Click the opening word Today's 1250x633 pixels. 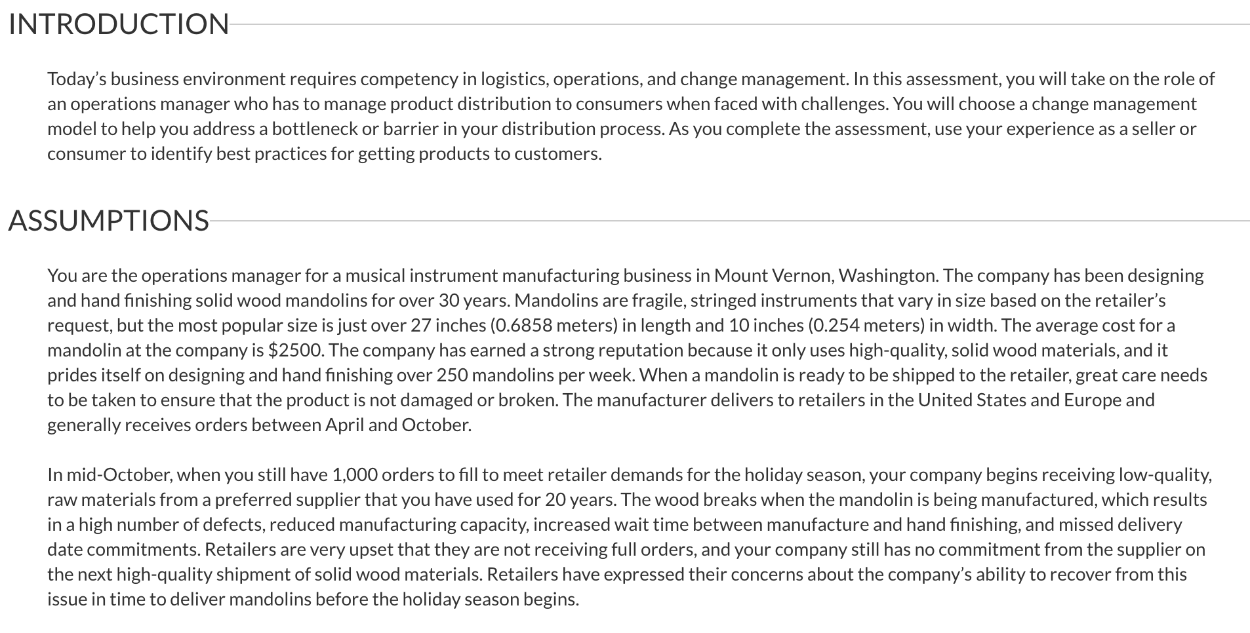[x=77, y=79]
